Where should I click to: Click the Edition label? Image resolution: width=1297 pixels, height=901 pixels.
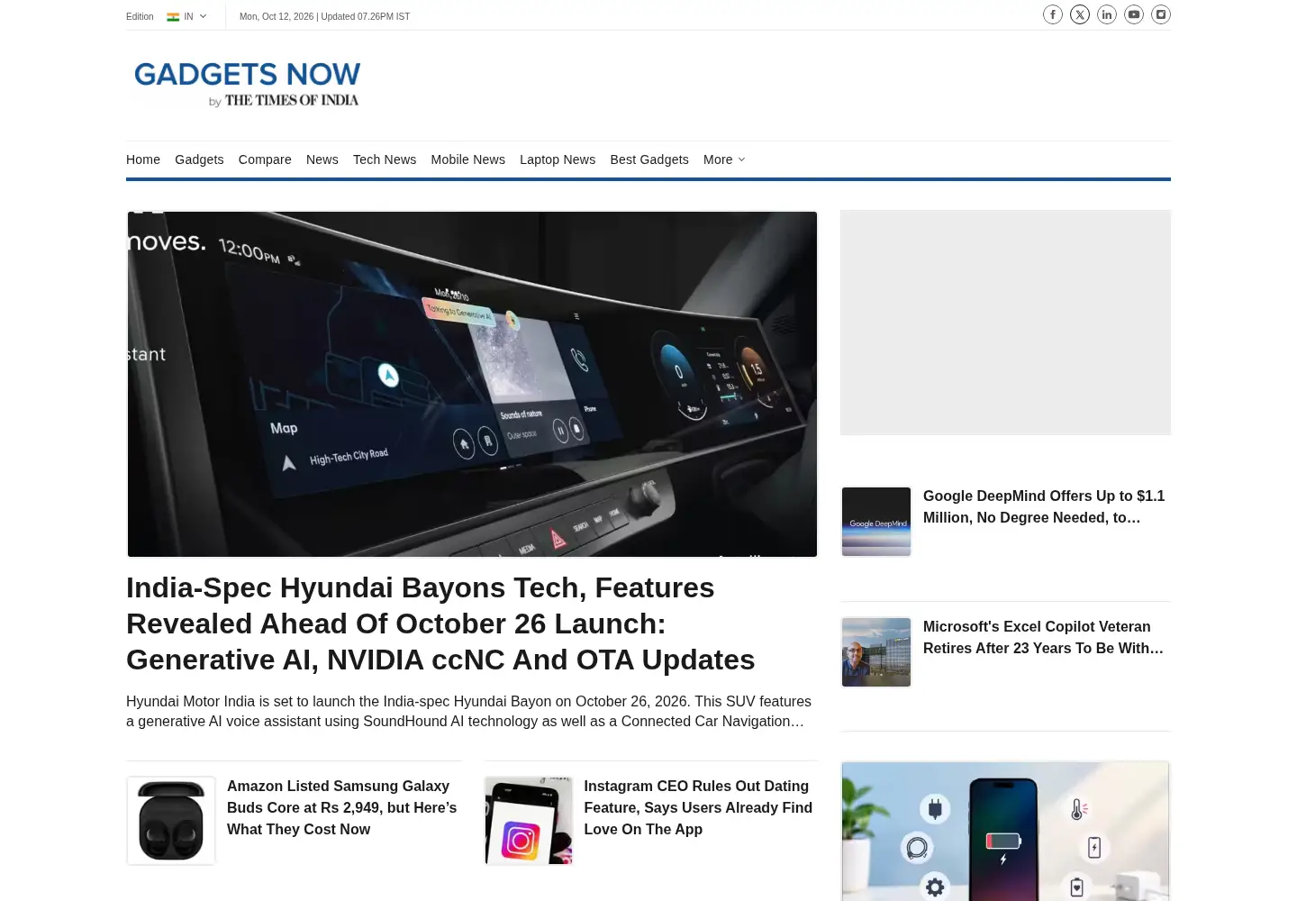[x=140, y=16]
